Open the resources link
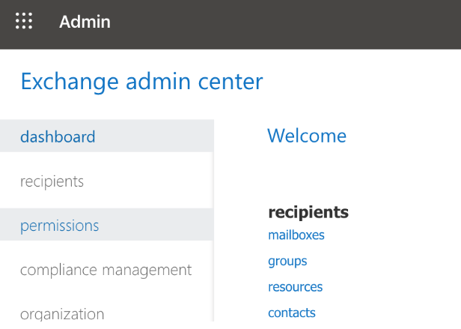The width and height of the screenshot is (461, 329). 295,287
